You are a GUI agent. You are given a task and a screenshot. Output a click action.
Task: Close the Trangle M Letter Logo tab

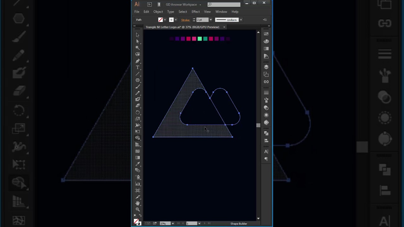tap(224, 27)
